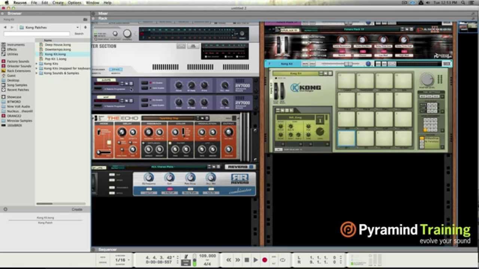
Task: Stop playback with the Stop button
Action: 247,260
